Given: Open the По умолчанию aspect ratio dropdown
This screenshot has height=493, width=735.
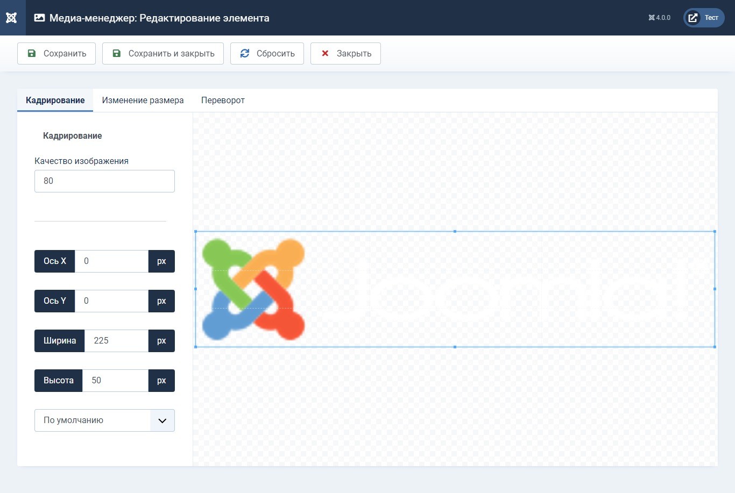Looking at the screenshot, I should point(104,420).
